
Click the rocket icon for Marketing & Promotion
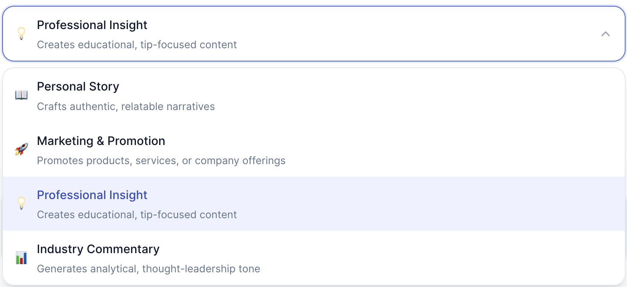21,149
